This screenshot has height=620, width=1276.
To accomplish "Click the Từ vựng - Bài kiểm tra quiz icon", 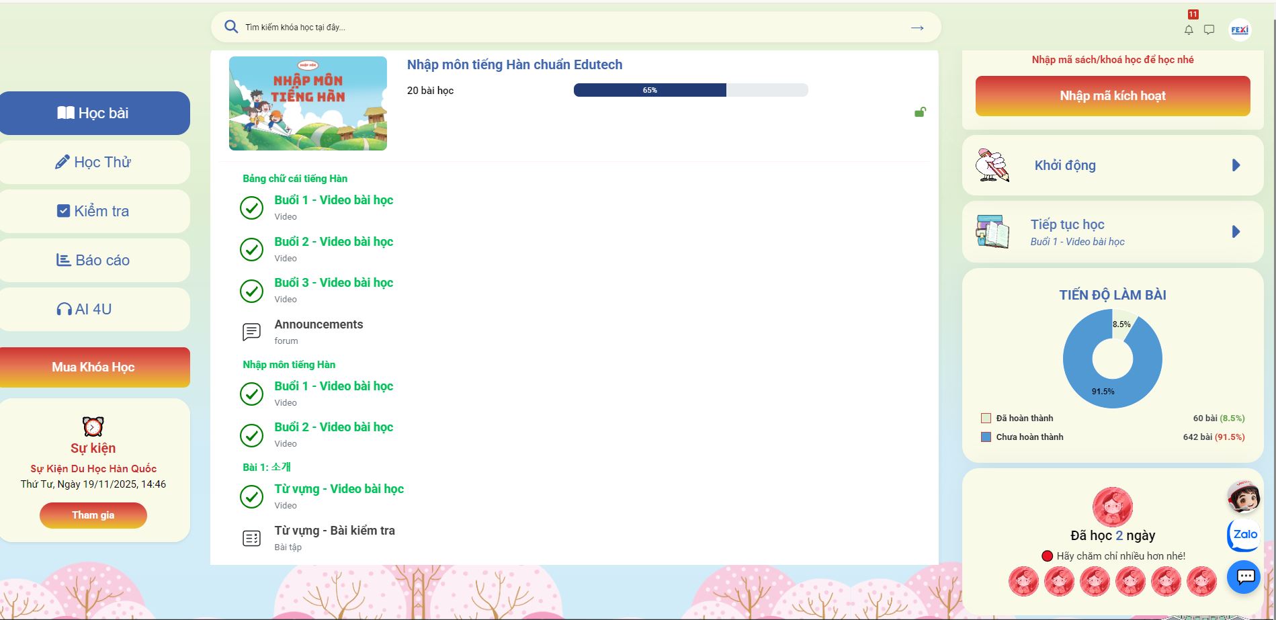I will click(x=251, y=538).
